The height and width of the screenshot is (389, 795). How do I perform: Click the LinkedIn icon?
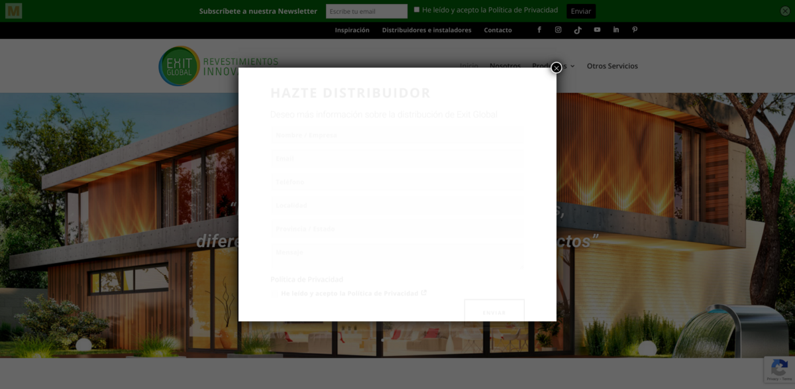pyautogui.click(x=616, y=30)
